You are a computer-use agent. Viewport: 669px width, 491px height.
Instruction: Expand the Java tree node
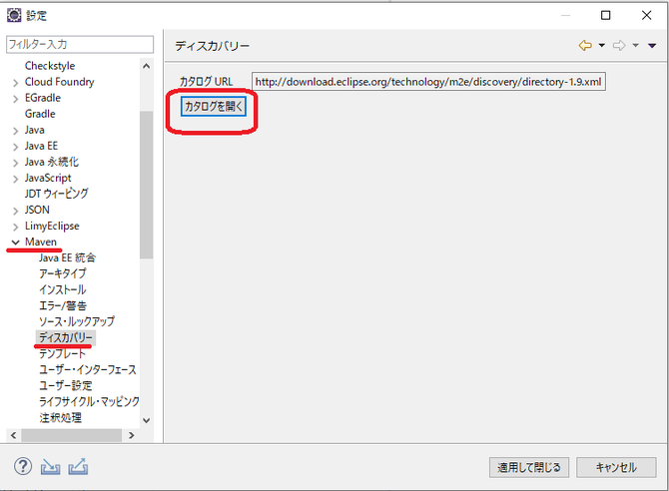tap(15, 131)
